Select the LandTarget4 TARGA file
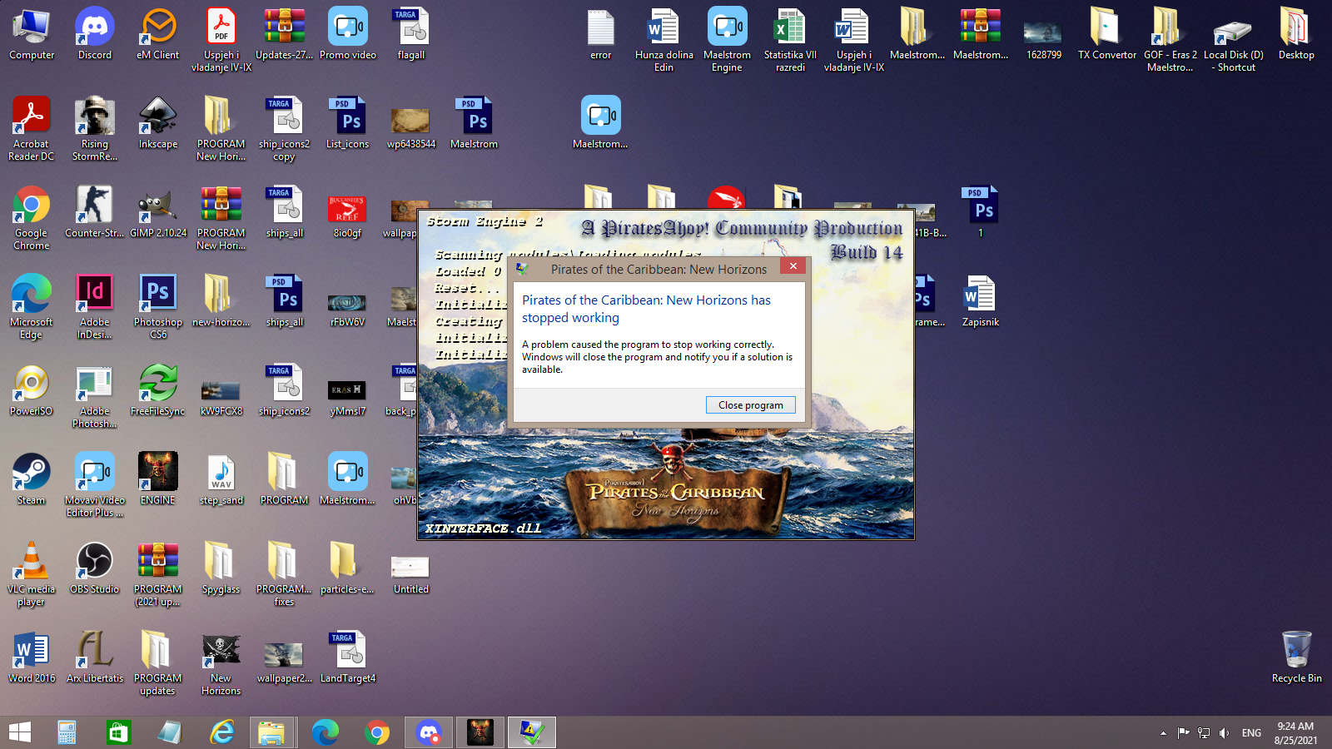 tap(348, 657)
